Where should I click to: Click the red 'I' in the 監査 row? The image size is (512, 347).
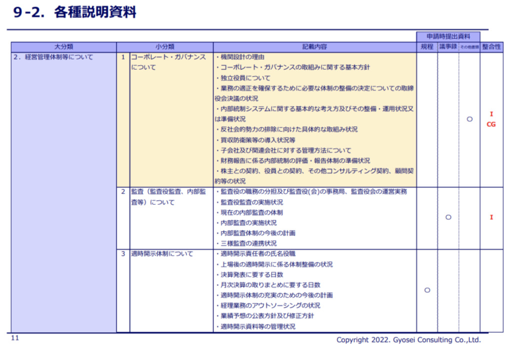click(491, 217)
